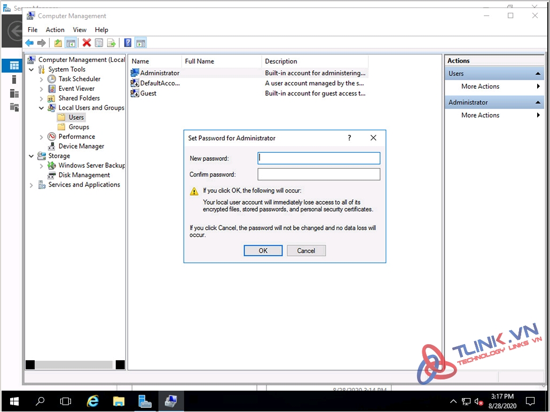
Task: Click the Confirm password field
Action: (319, 175)
